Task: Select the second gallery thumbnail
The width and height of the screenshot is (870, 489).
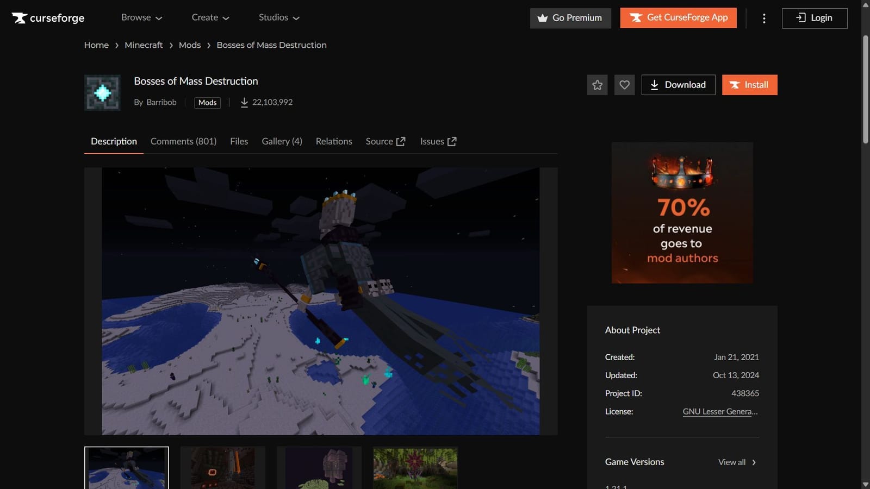Action: point(223,468)
